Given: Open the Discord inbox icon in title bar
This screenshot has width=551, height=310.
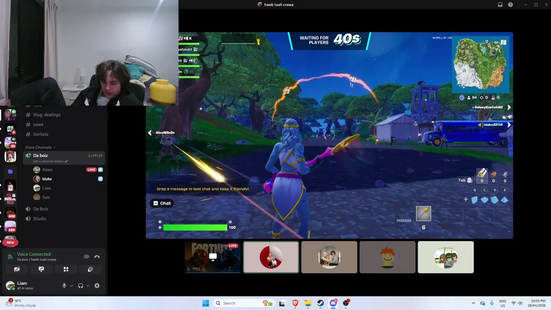Looking at the screenshot, I should pyautogui.click(x=500, y=5).
